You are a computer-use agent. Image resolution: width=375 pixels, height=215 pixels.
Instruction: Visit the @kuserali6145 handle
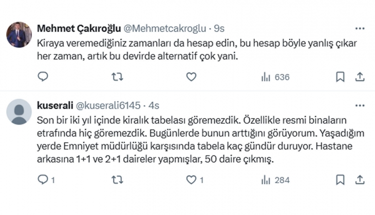point(108,105)
